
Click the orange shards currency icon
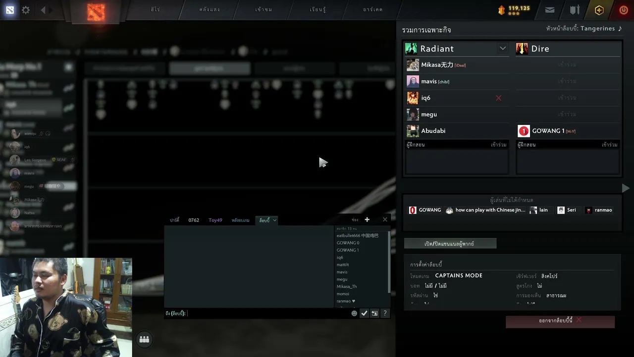(x=502, y=10)
